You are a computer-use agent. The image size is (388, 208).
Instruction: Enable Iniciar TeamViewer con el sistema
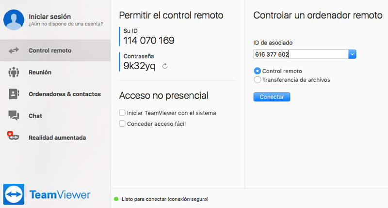click(122, 113)
